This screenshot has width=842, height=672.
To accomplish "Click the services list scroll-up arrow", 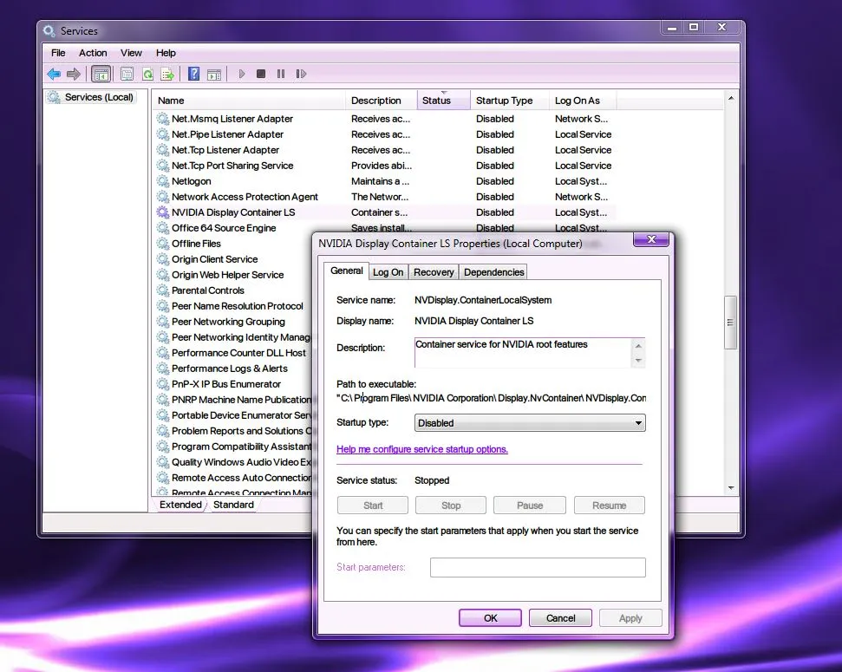I will (x=731, y=98).
